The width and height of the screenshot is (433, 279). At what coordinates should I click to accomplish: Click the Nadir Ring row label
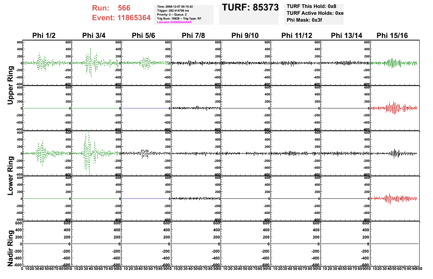click(x=10, y=248)
